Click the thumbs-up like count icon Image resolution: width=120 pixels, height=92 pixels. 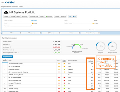click(x=74, y=16)
